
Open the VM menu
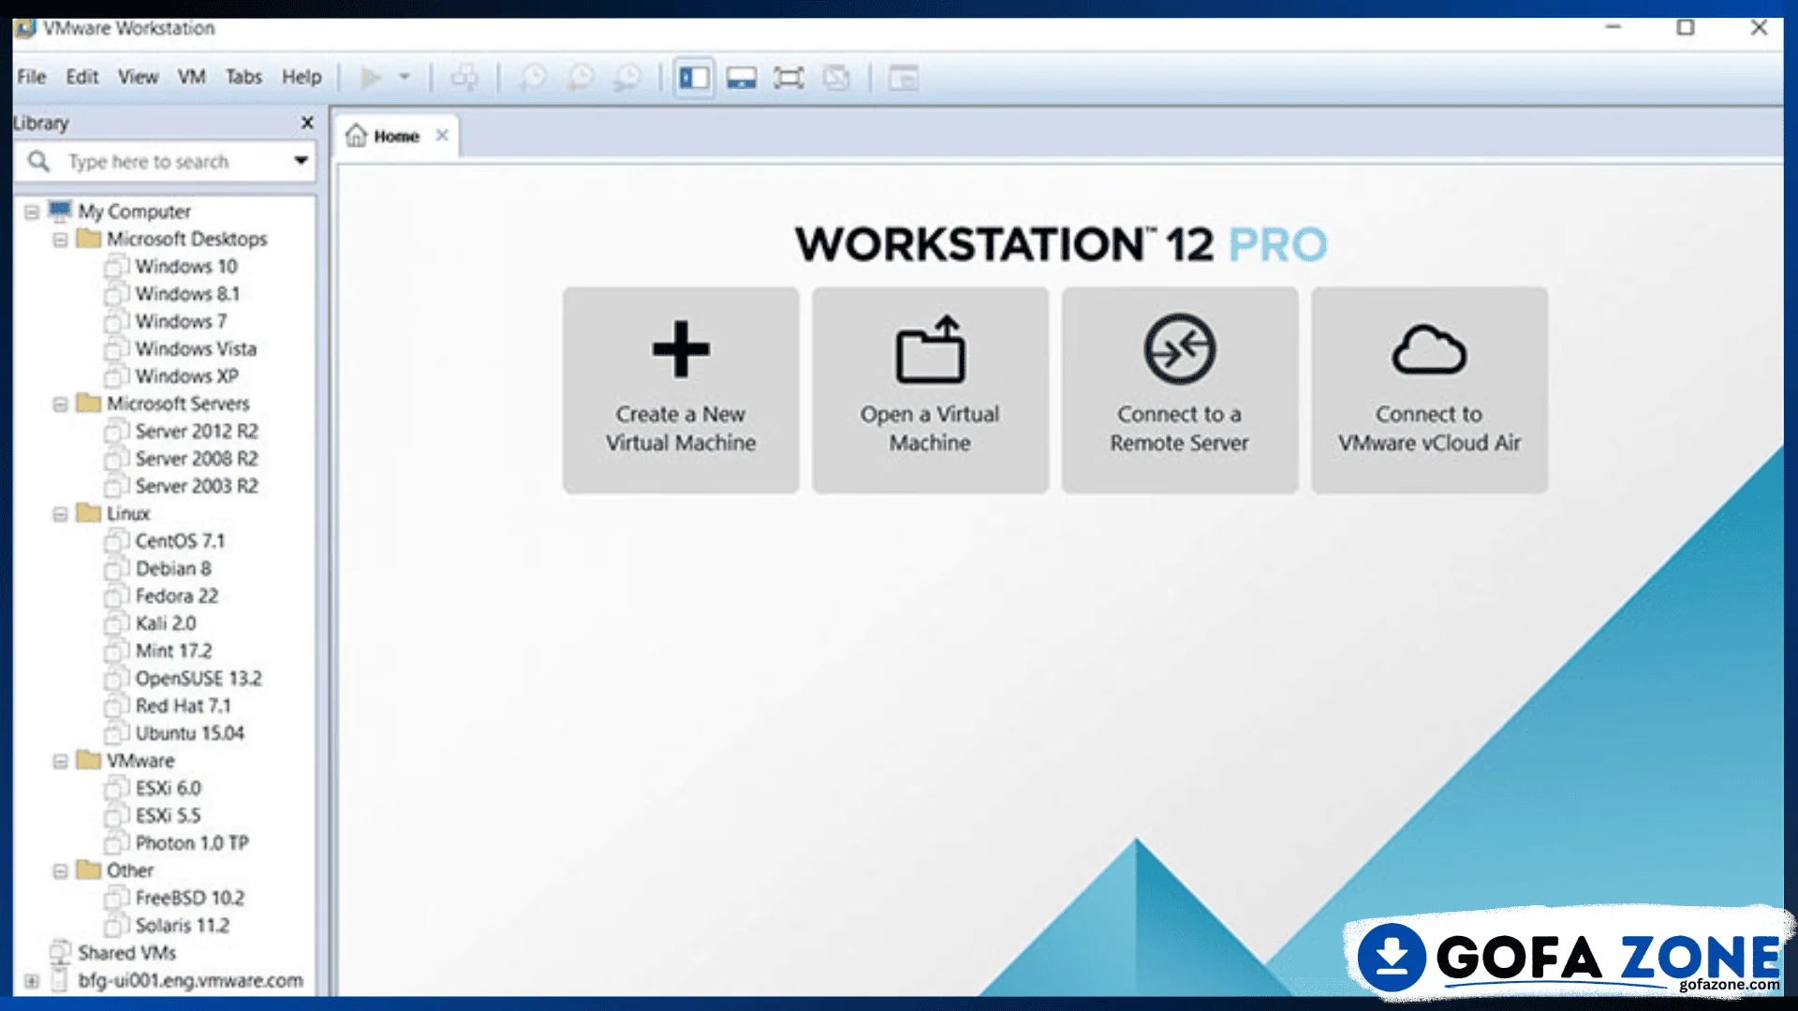point(192,77)
